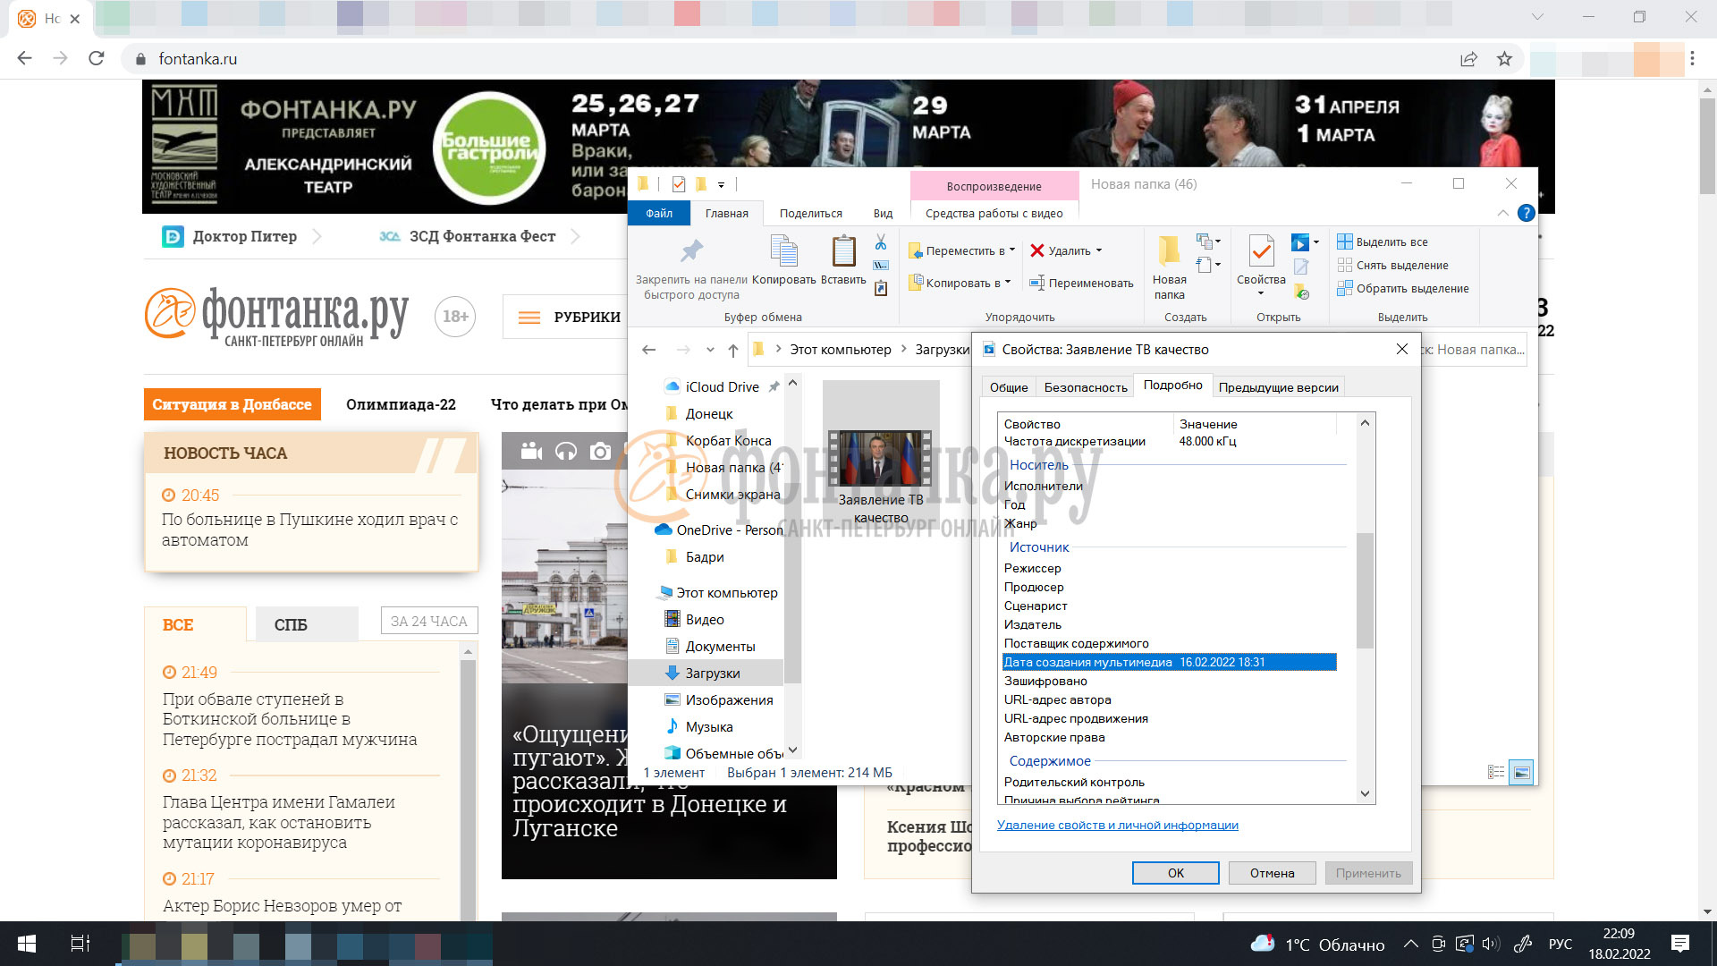Image resolution: width=1717 pixels, height=966 pixels.
Task: History icon in Open group
Action: [x=1301, y=292]
